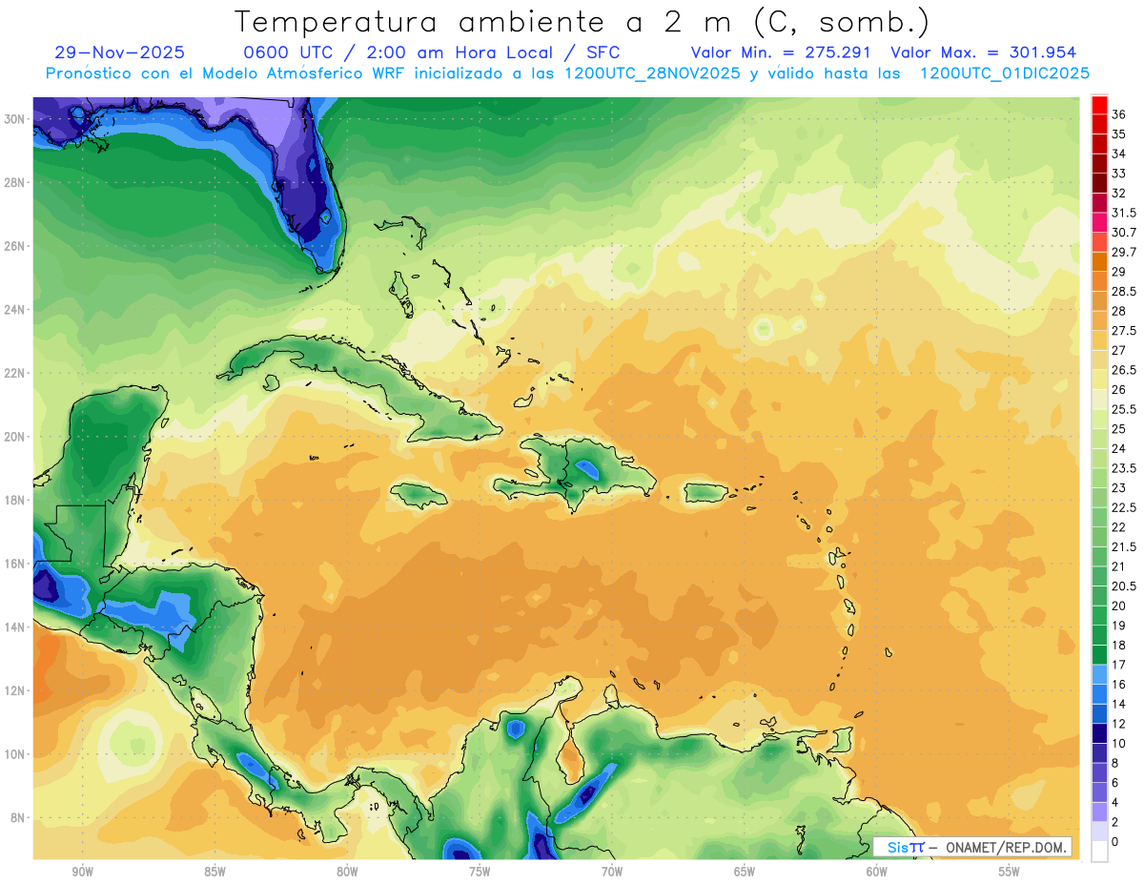Click the legend value "2"
Screen dimensions: 1144x884
pos(1116,821)
